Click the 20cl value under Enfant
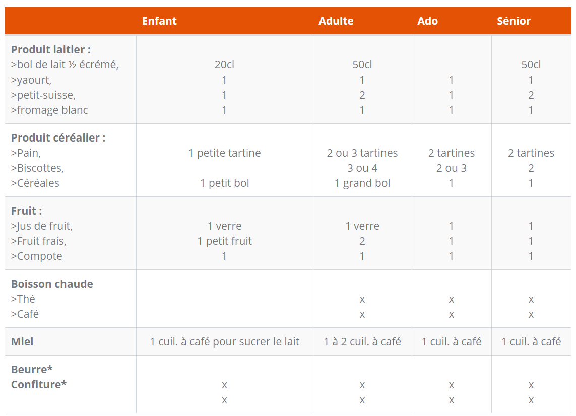576x416 pixels. 224,64
